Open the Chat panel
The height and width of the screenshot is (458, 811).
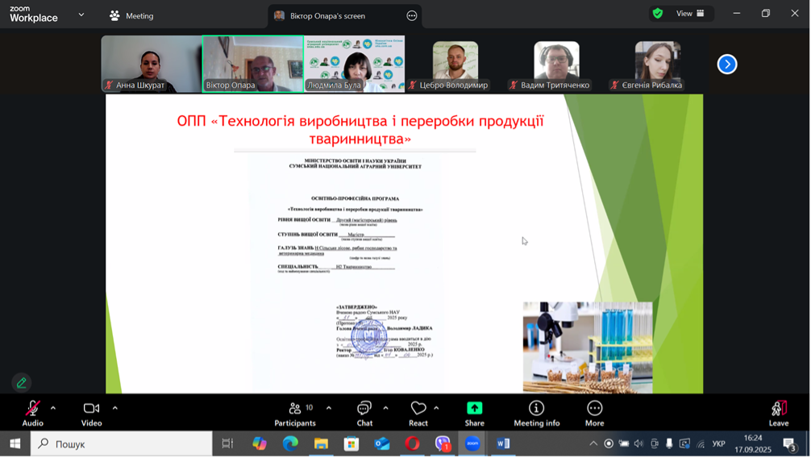pos(364,412)
